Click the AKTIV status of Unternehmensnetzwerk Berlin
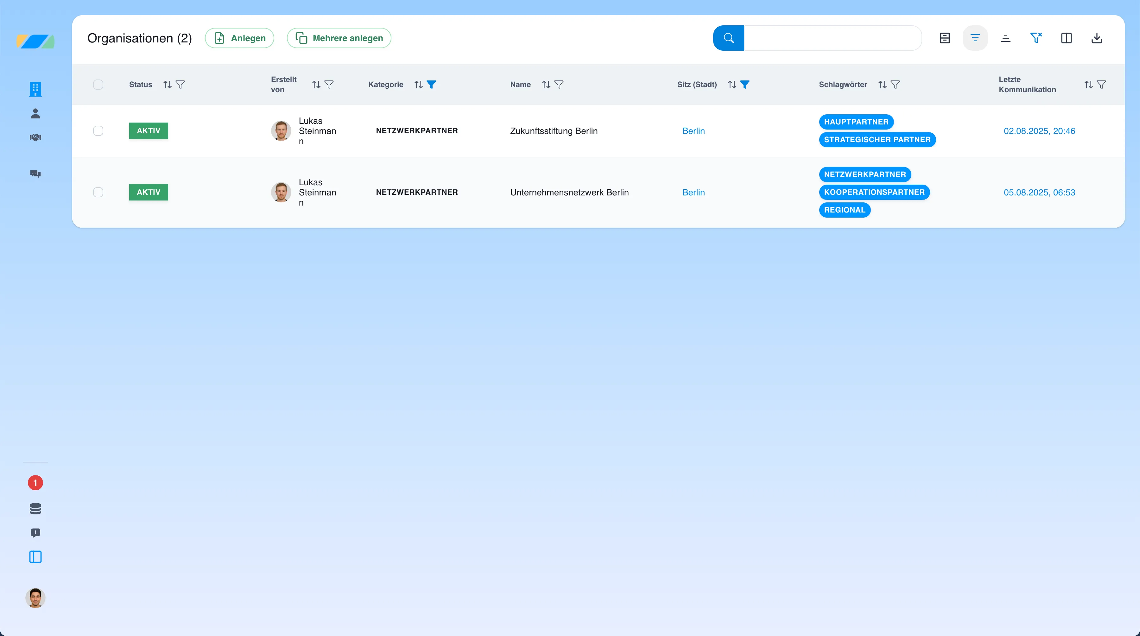The image size is (1140, 636). point(149,192)
